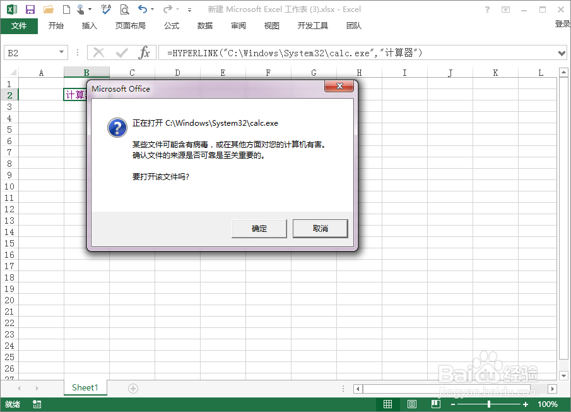The height and width of the screenshot is (412, 571).
Task: Switch to Page Break Preview icon
Action: point(436,404)
